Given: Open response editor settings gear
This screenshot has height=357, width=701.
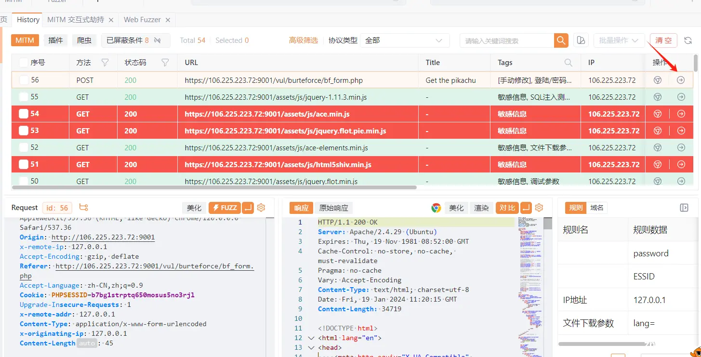Looking at the screenshot, I should point(539,208).
